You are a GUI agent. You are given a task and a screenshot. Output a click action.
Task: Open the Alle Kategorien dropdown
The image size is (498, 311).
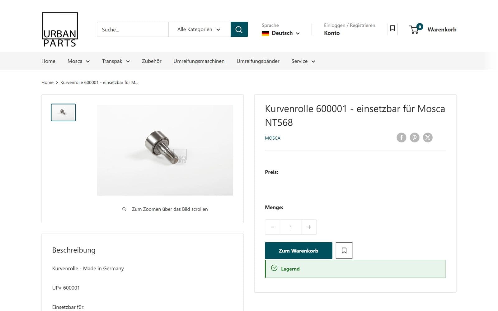coord(199,29)
